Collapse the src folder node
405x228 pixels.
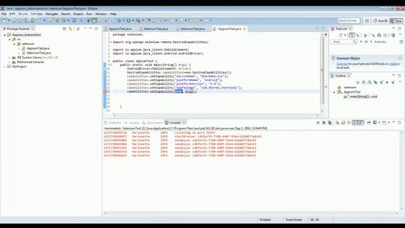(9, 39)
